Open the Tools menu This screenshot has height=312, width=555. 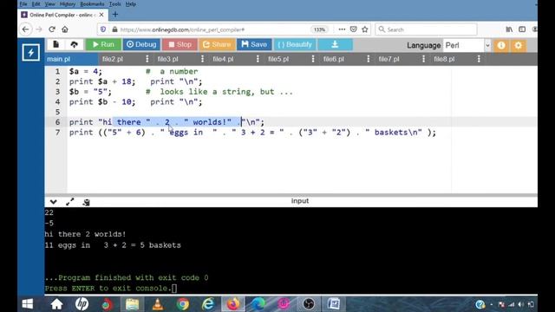pos(114,4)
